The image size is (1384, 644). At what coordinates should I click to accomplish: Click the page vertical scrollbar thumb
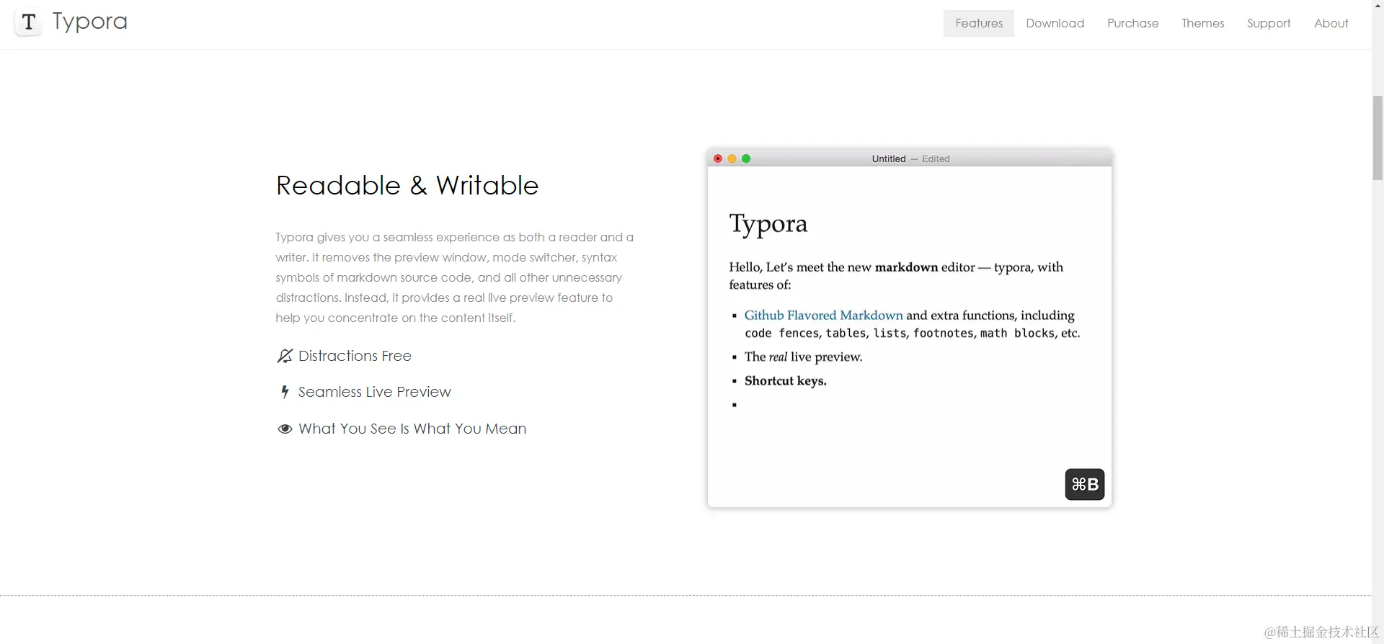point(1378,137)
